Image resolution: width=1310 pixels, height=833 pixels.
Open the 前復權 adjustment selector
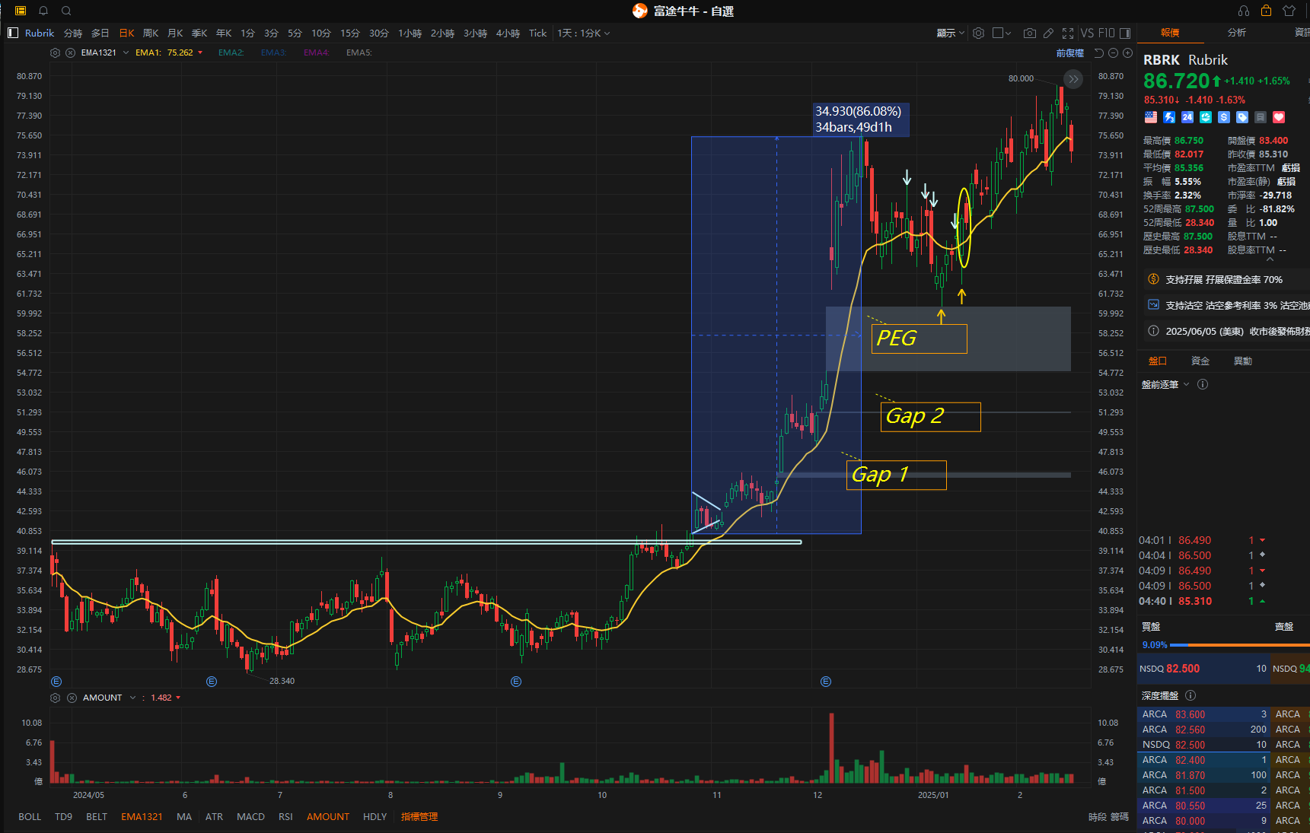point(1070,53)
